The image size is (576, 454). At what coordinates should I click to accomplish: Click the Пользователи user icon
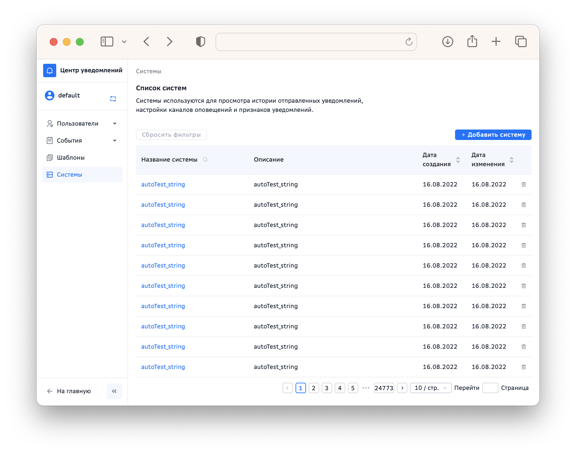50,124
